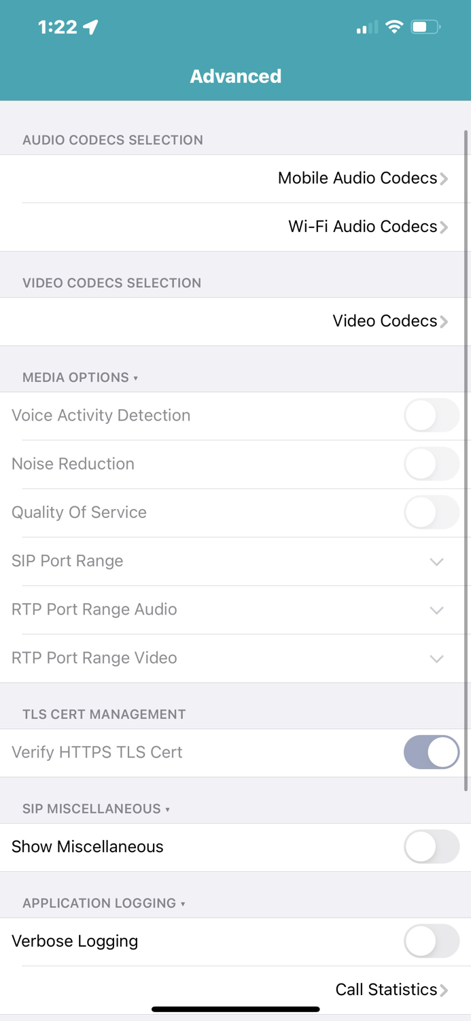Expand the SIP Port Range options
471x1021 pixels.
point(437,562)
